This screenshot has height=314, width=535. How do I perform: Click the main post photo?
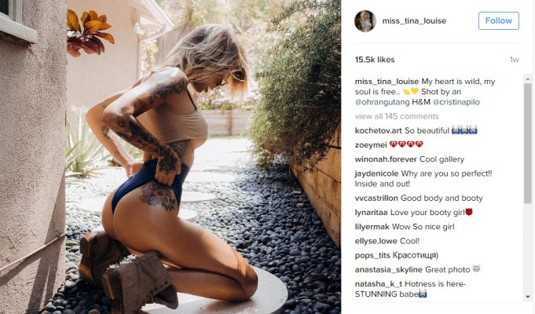pos(170,157)
